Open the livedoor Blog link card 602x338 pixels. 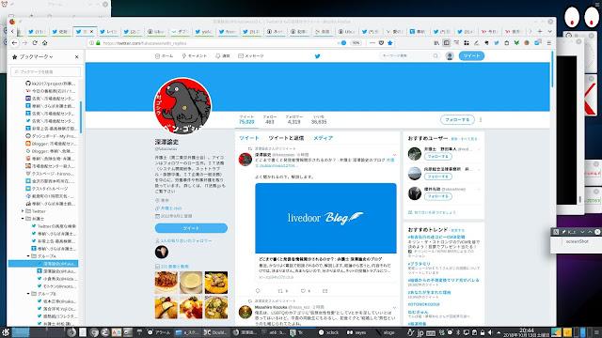click(x=325, y=232)
